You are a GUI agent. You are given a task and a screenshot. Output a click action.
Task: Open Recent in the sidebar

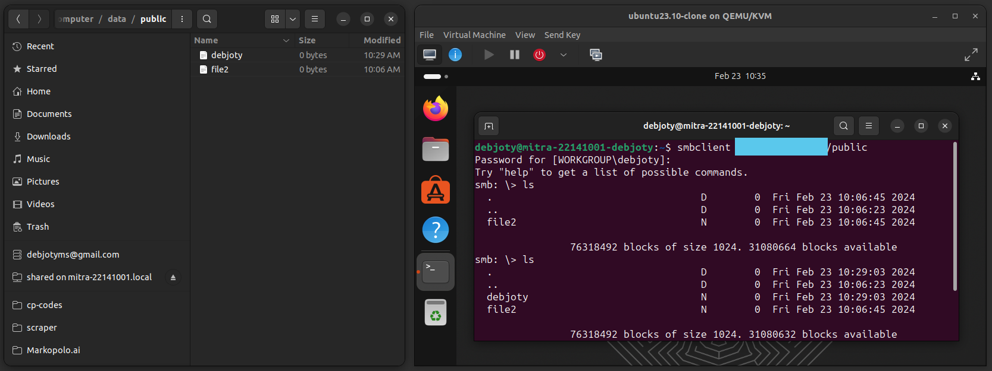coord(97,46)
